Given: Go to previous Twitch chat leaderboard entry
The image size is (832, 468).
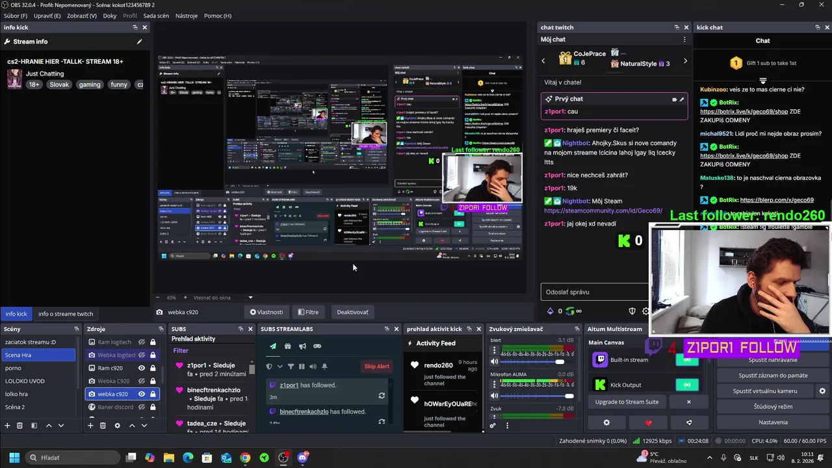Looking at the screenshot, I should point(543,61).
